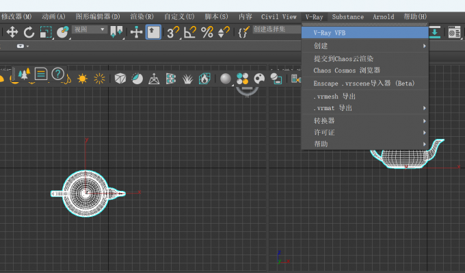Viewport: 465px width, 273px height.
Task: Toggle the 3D Snaps icon
Action: pos(173,32)
